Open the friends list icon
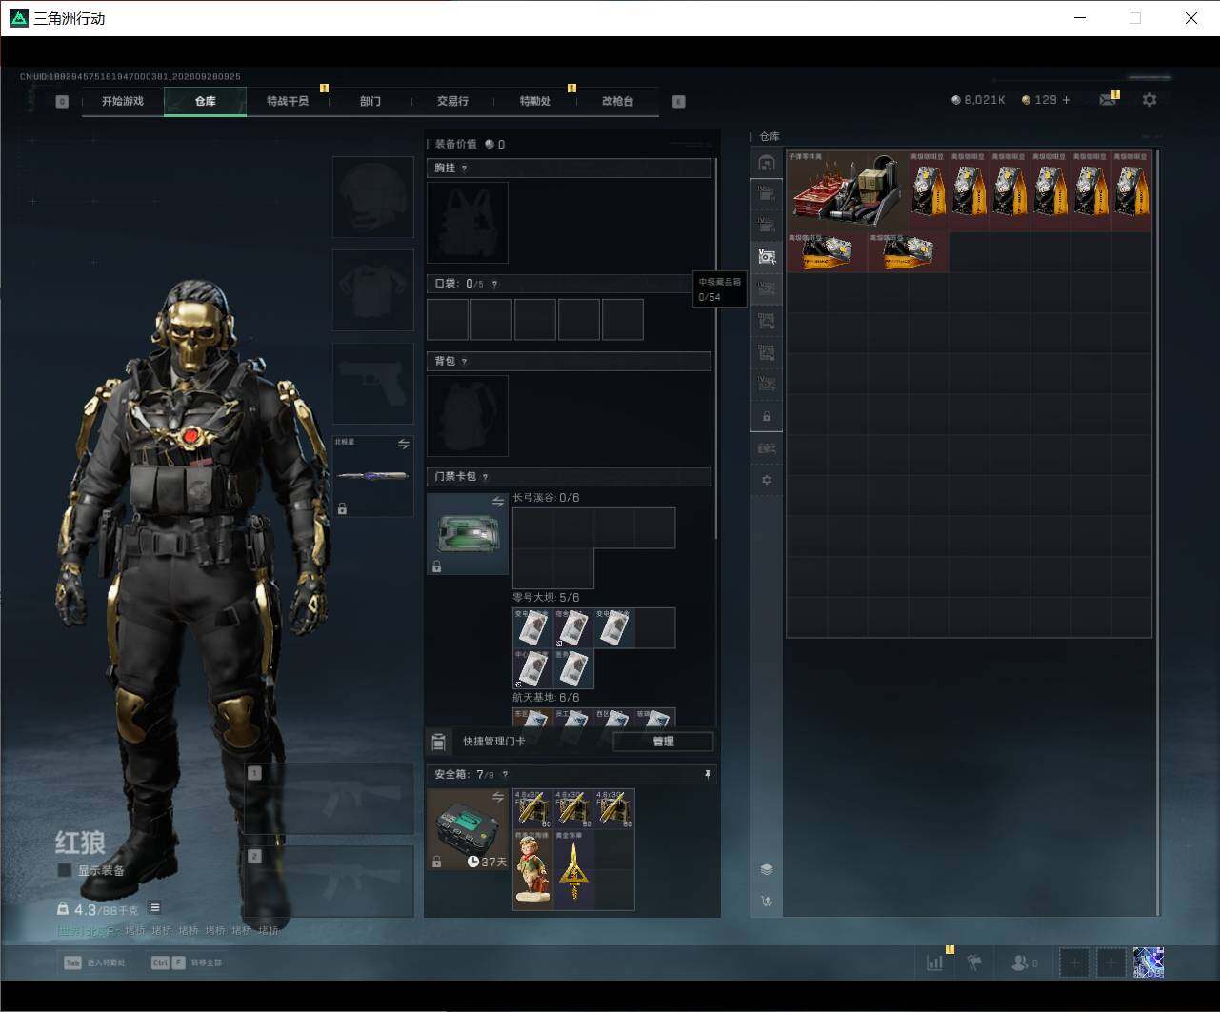The height and width of the screenshot is (1012, 1220). pos(1023,963)
